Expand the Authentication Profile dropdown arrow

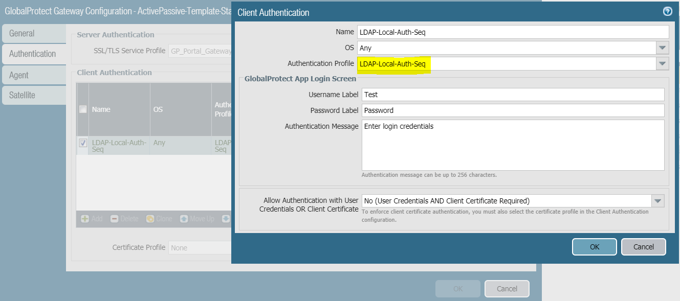pyautogui.click(x=663, y=63)
